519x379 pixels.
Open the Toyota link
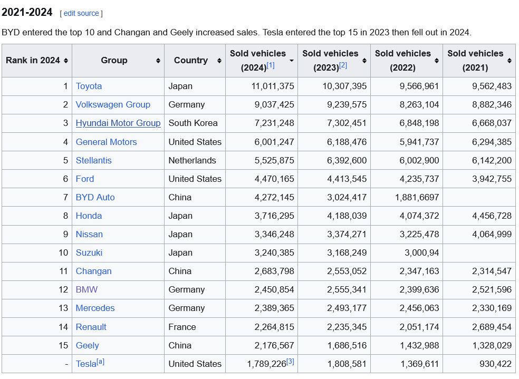point(89,86)
